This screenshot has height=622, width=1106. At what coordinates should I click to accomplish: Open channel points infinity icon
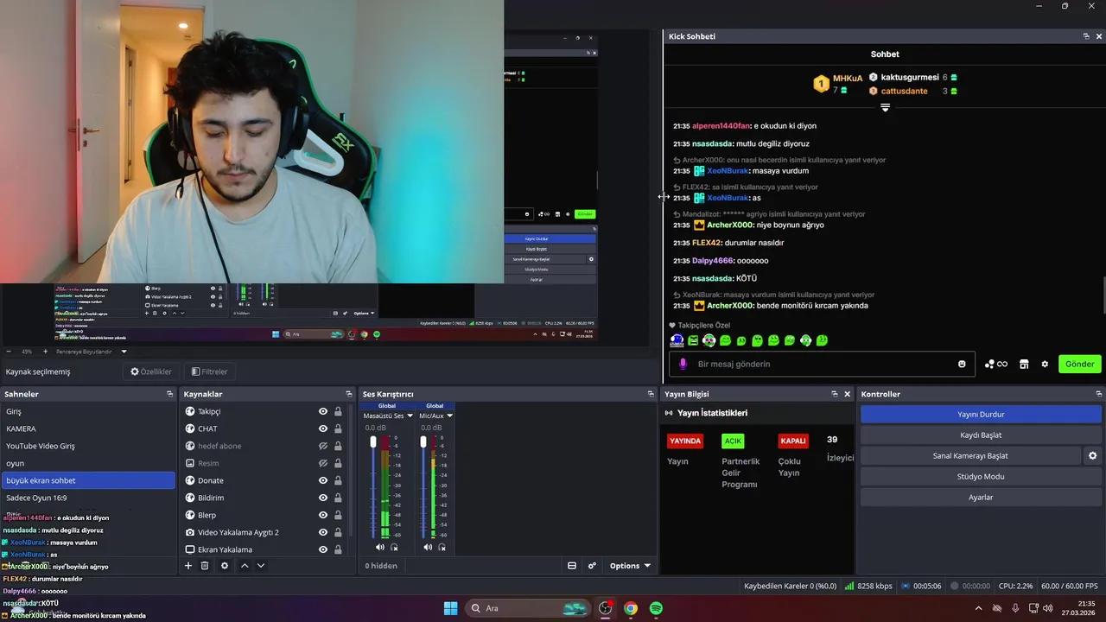tap(996, 364)
